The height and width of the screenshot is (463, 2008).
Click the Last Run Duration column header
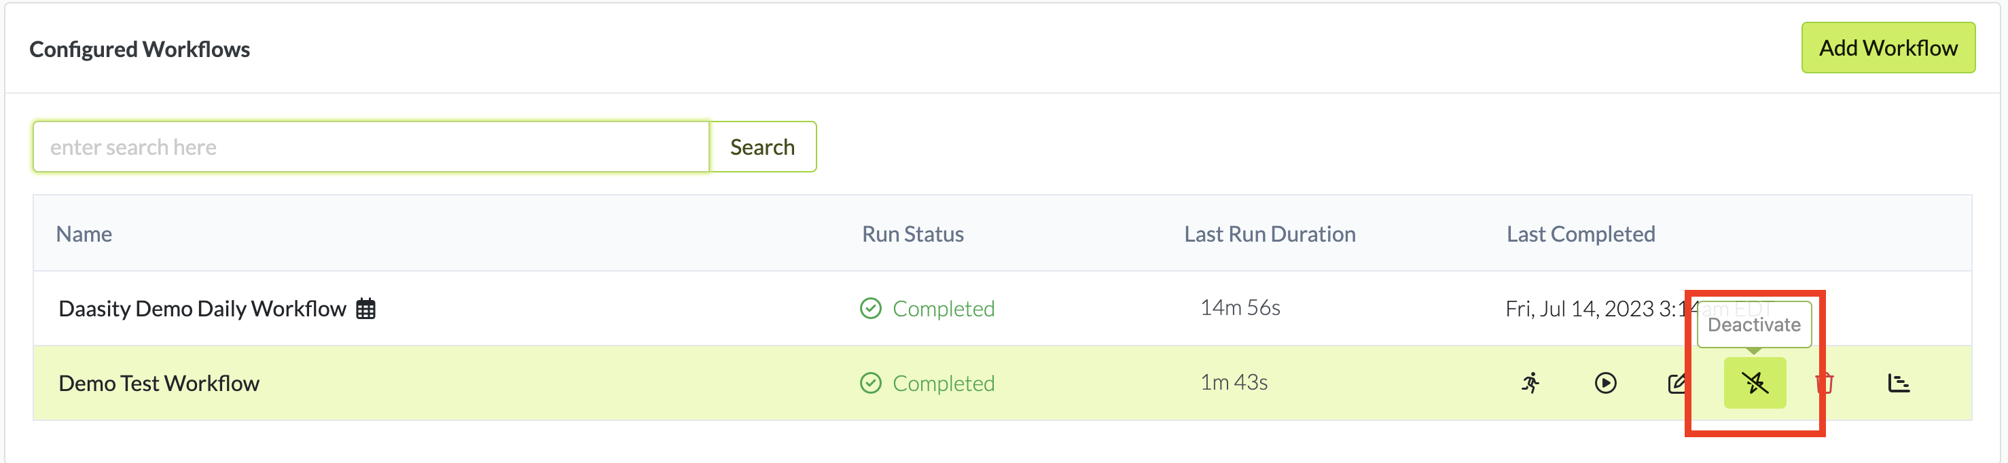tap(1270, 234)
